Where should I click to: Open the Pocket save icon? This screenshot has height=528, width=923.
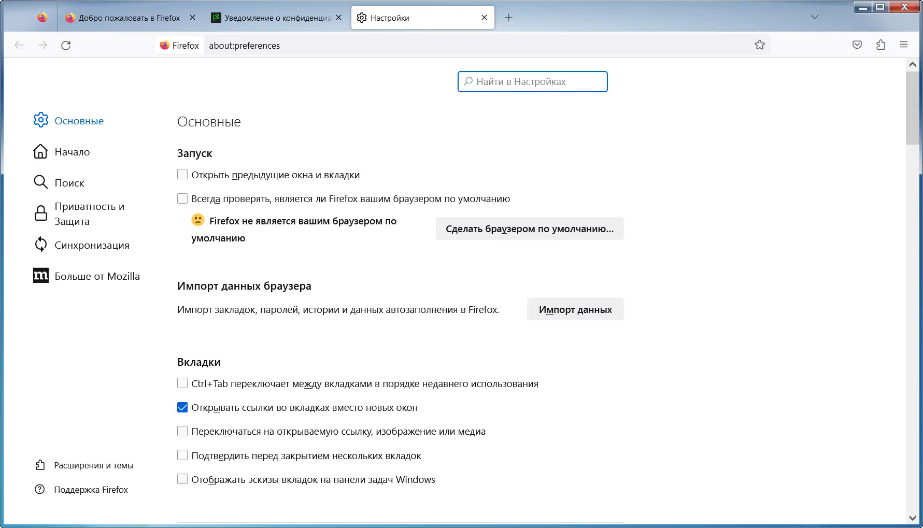pyautogui.click(x=857, y=45)
